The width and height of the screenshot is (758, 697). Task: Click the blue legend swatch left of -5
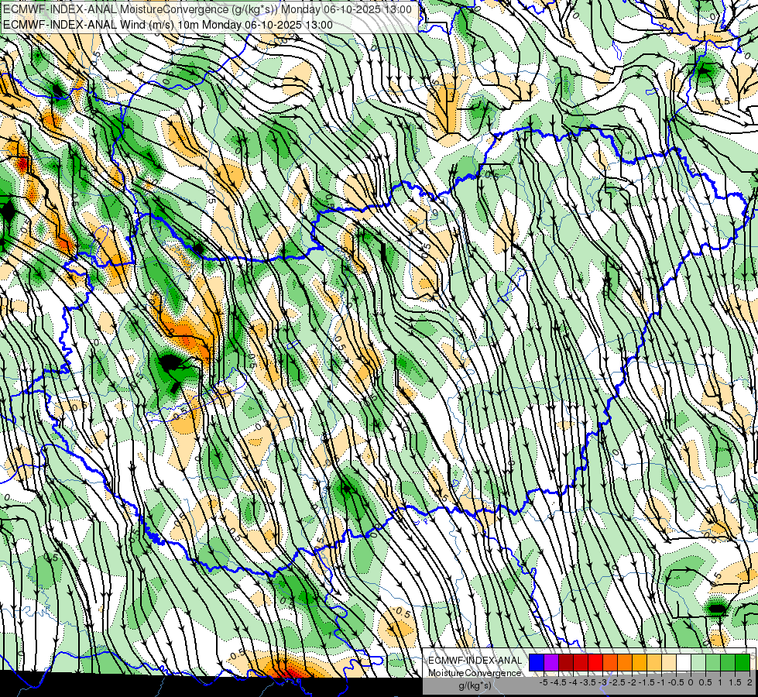pos(537,663)
